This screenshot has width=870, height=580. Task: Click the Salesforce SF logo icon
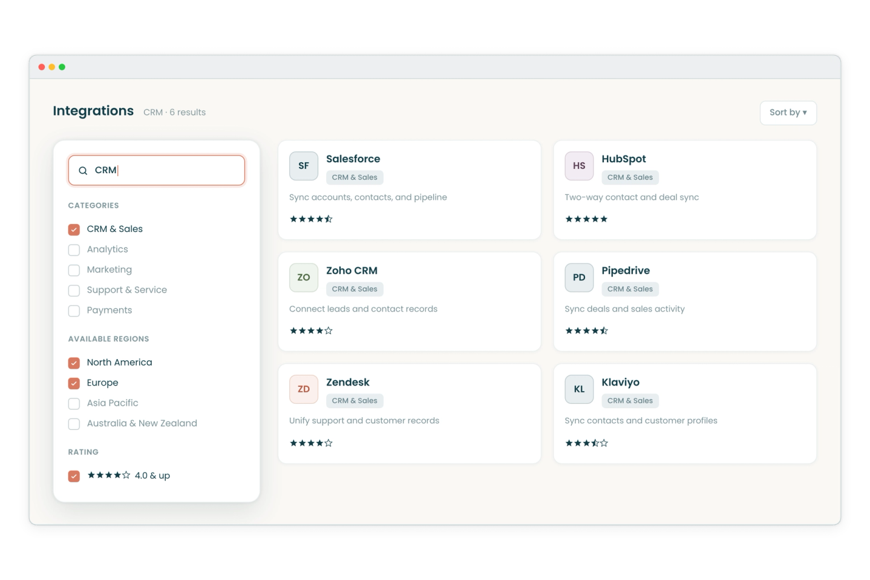click(x=304, y=166)
